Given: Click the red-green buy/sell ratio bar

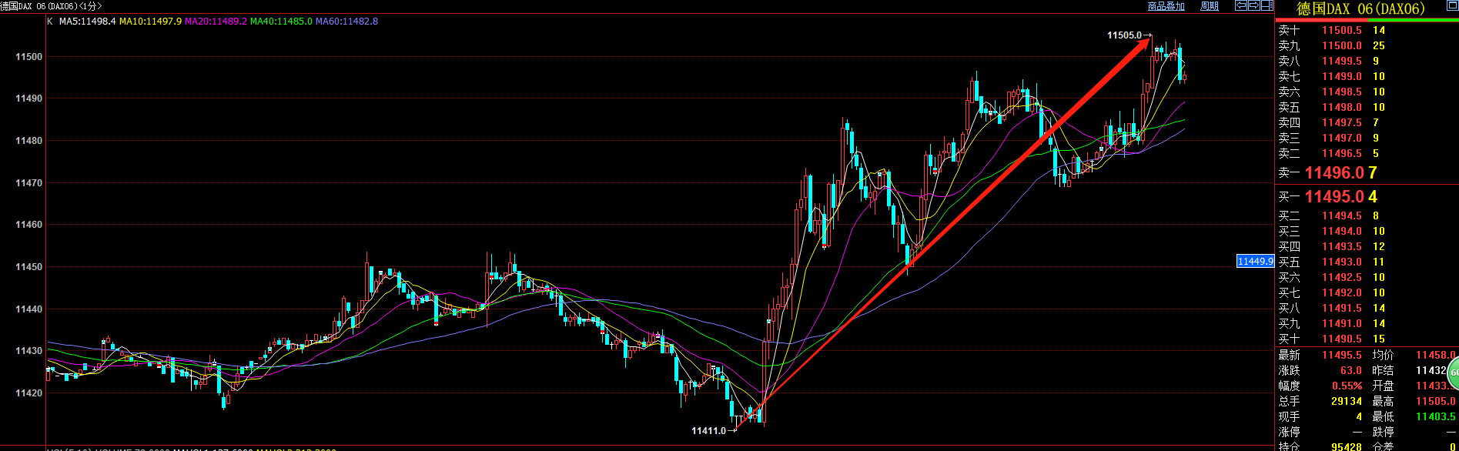Looking at the screenshot, I should 1367,20.
